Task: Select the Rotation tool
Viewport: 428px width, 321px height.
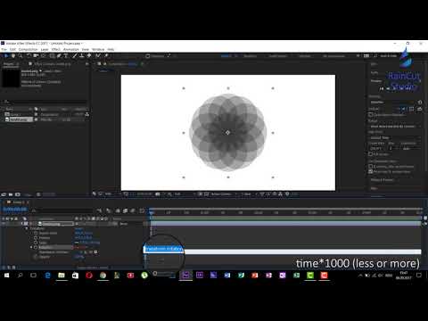Action: pyautogui.click(x=29, y=56)
